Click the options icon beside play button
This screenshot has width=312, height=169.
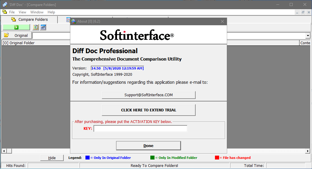(36, 27)
